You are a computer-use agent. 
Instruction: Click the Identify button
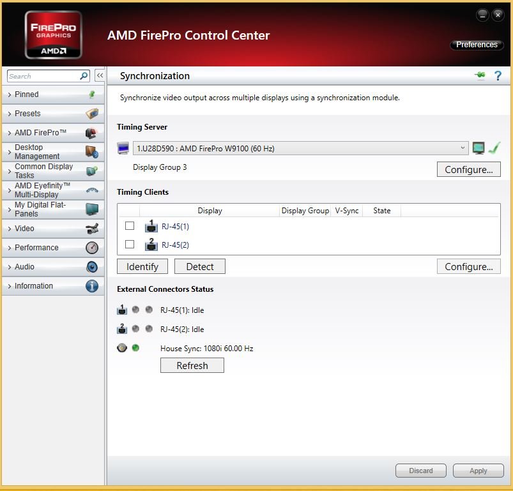(142, 266)
